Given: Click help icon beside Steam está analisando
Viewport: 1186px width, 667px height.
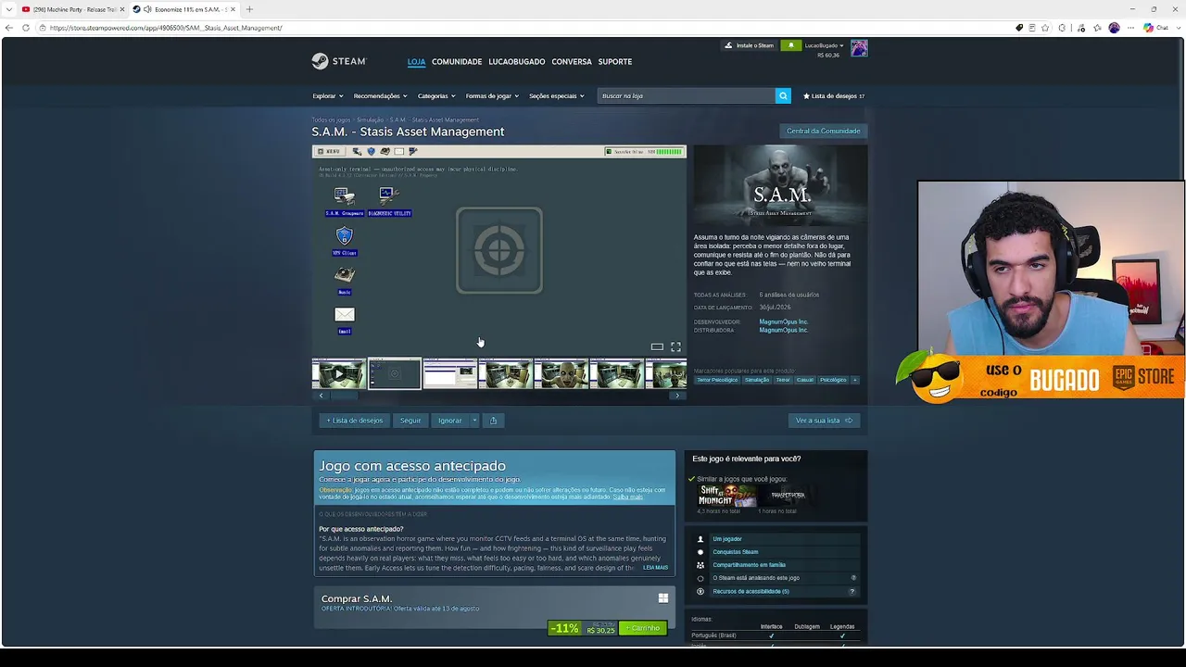Looking at the screenshot, I should pyautogui.click(x=853, y=578).
